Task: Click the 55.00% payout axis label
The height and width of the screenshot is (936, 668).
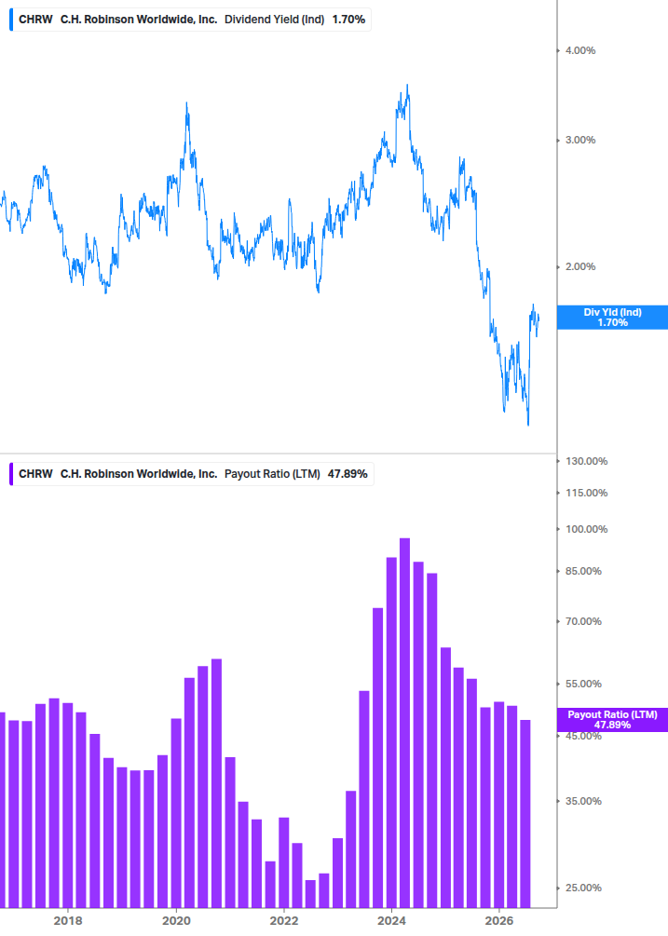Action: (x=583, y=685)
